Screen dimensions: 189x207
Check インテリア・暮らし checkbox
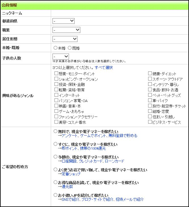tap(150, 84)
